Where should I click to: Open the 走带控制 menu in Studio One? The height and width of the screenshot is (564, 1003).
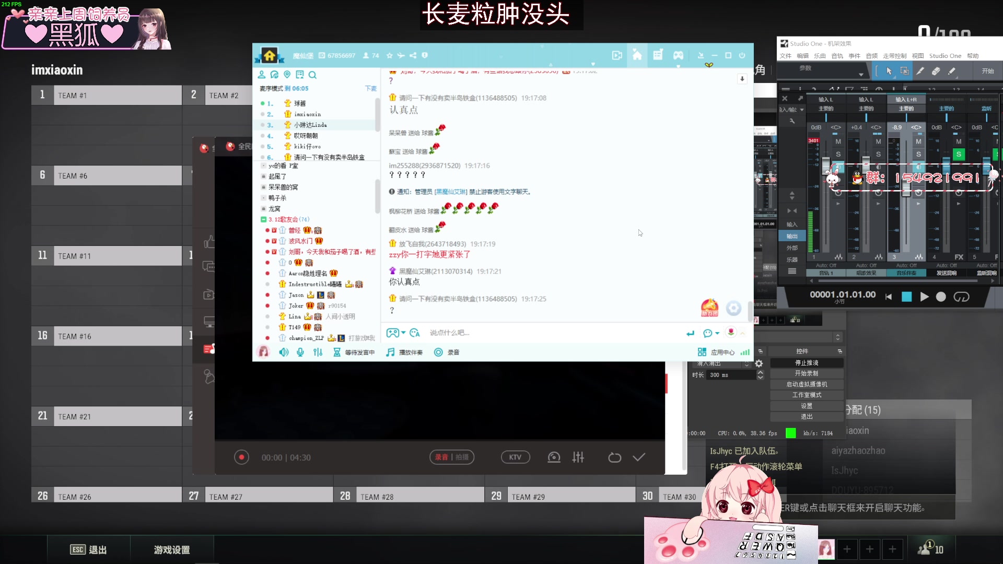894,56
